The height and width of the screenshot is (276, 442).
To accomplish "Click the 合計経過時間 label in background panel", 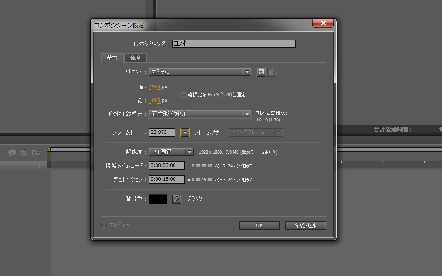I will [x=393, y=129].
